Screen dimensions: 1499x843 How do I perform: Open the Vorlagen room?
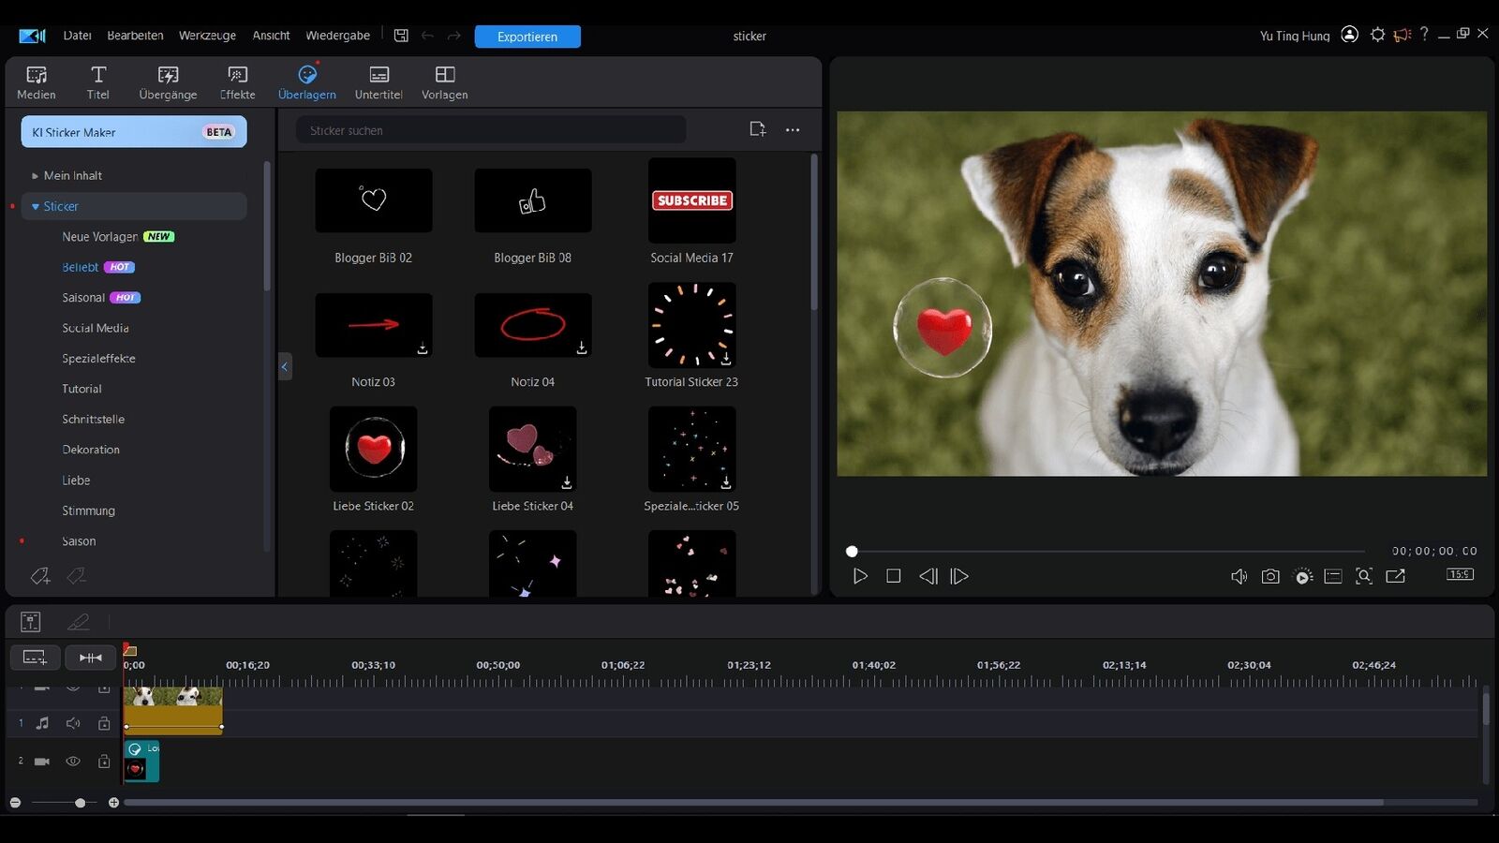tap(445, 82)
